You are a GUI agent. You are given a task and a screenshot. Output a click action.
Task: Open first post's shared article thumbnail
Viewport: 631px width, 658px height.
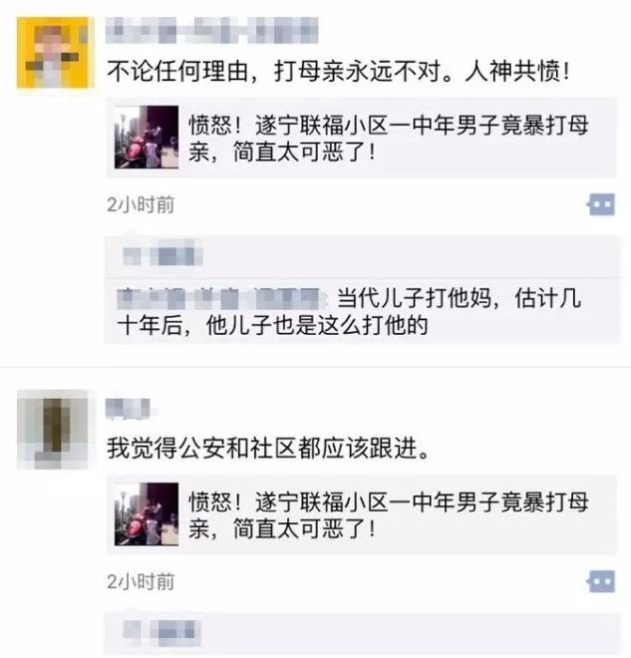tap(147, 138)
